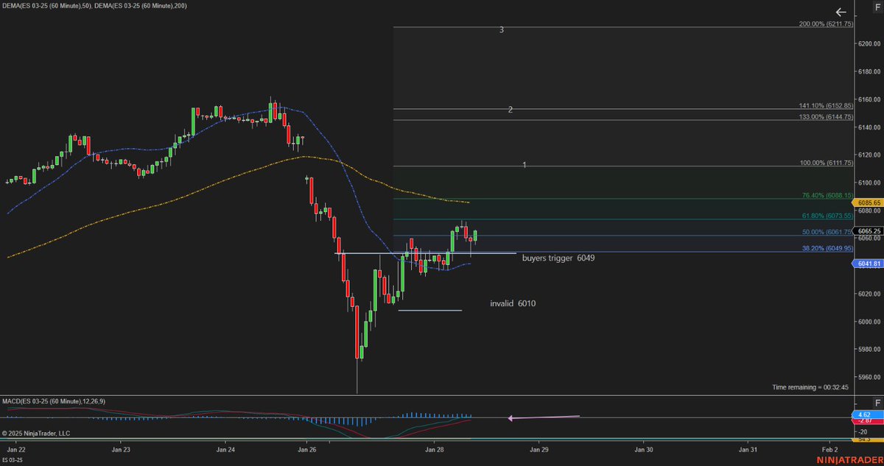The height and width of the screenshot is (466, 884).
Task: Click the back arrow icon at top right
Action: pyautogui.click(x=842, y=13)
